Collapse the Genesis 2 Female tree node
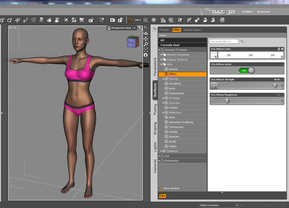The width and height of the screenshot is (289, 208). (159, 50)
